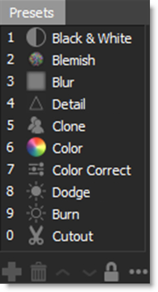Click the Color Correct sliders icon
The height and width of the screenshot is (292, 158).
tap(36, 169)
